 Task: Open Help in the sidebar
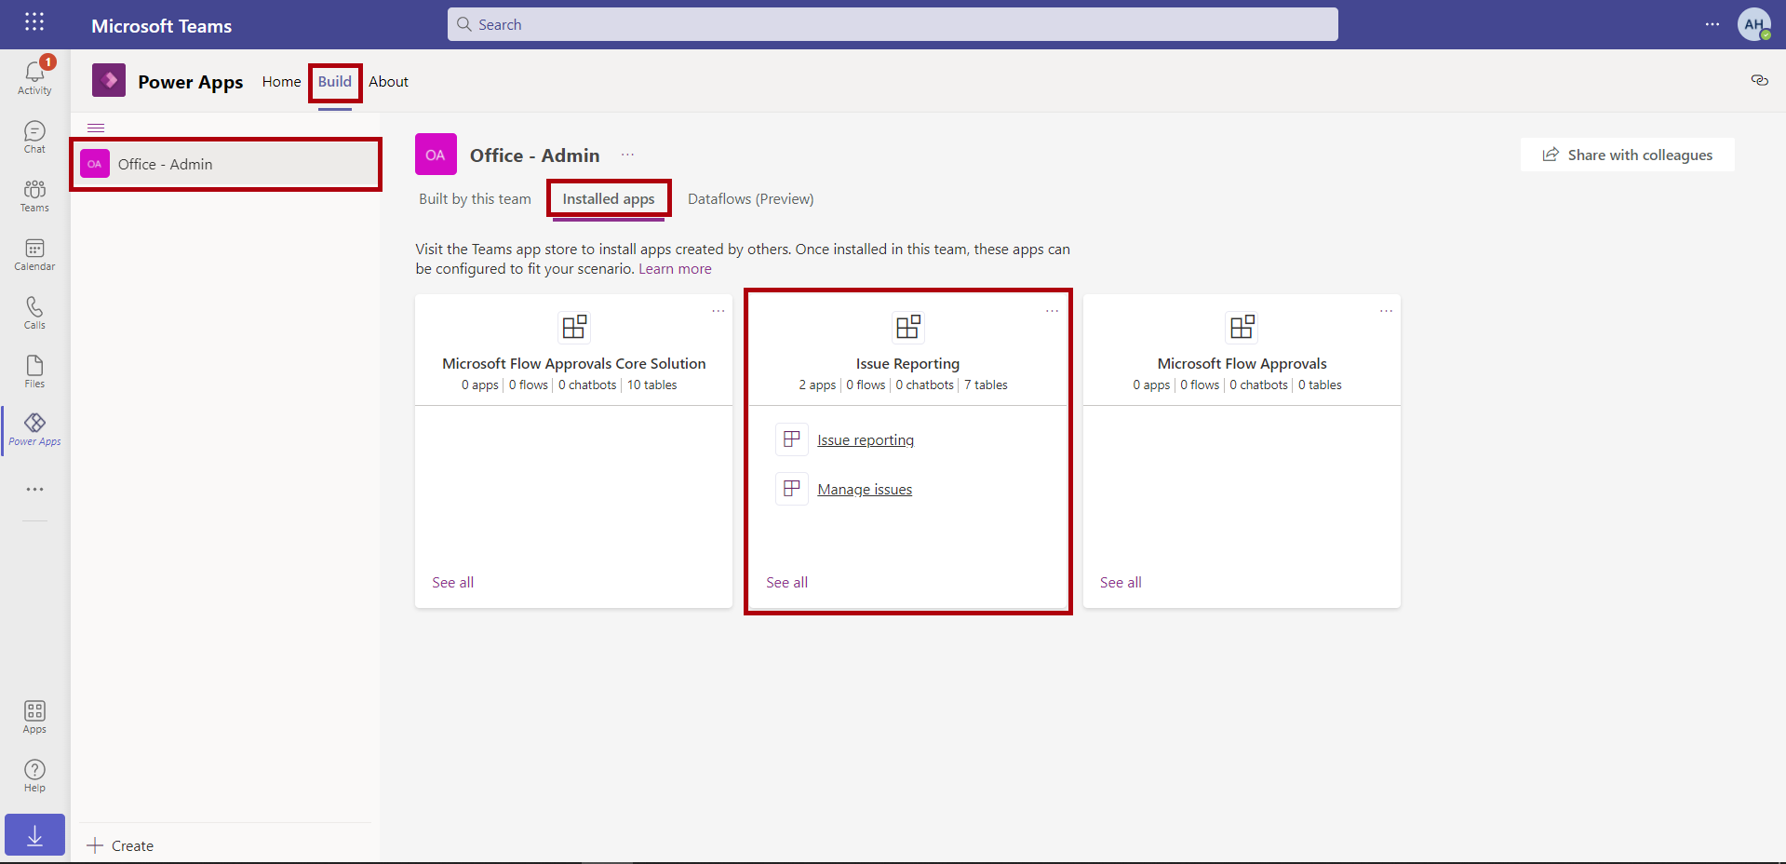tap(34, 776)
